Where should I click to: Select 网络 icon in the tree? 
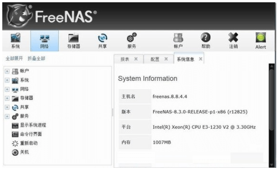(15, 89)
